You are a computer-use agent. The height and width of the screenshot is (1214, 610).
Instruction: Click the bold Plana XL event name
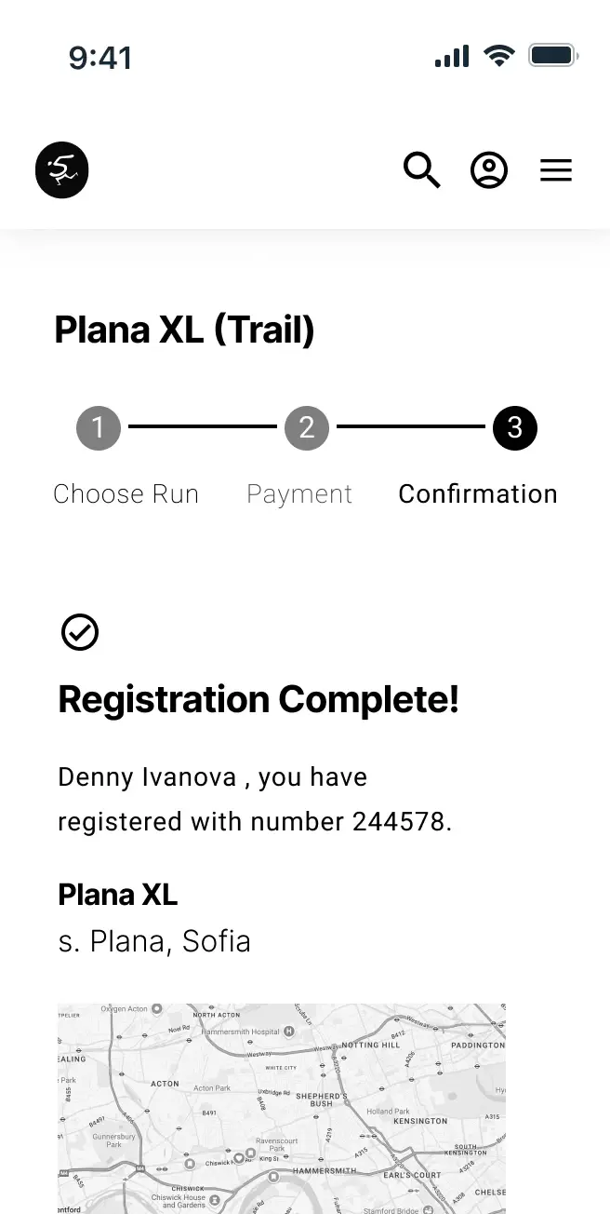(x=117, y=895)
